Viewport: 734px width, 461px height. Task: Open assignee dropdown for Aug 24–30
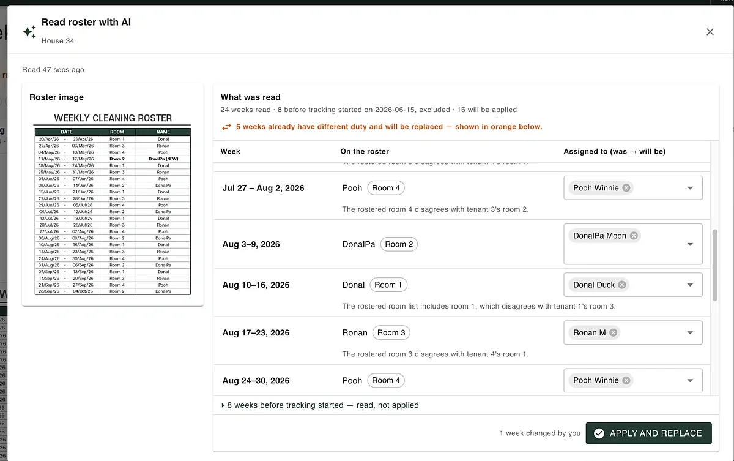click(x=690, y=380)
